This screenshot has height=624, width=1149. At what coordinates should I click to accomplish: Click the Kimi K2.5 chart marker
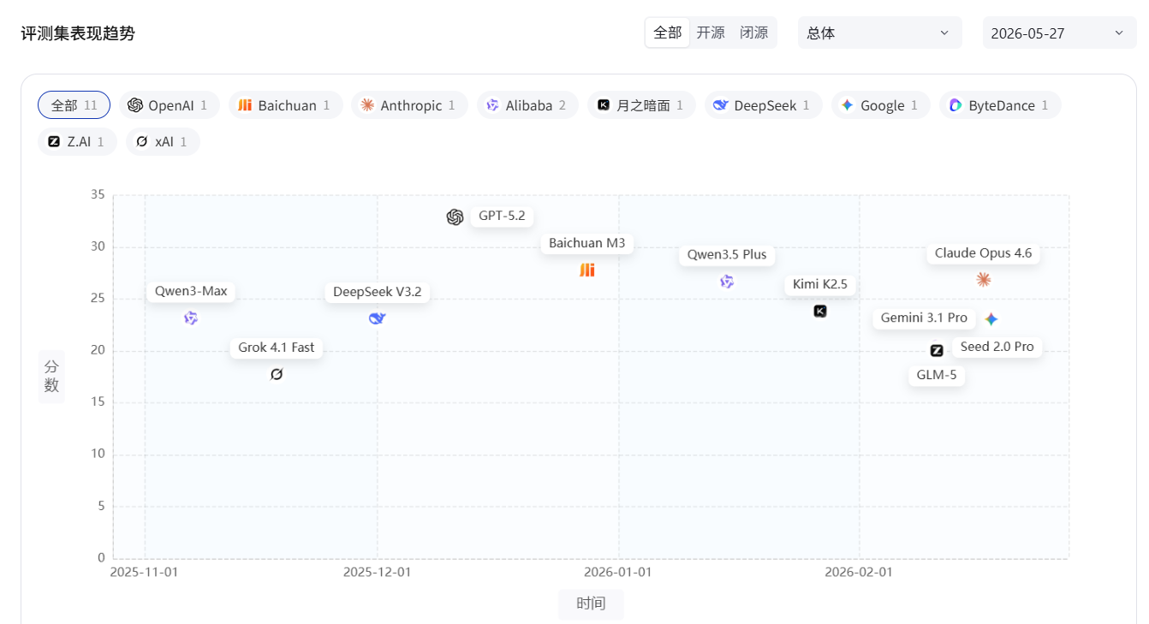pos(819,311)
